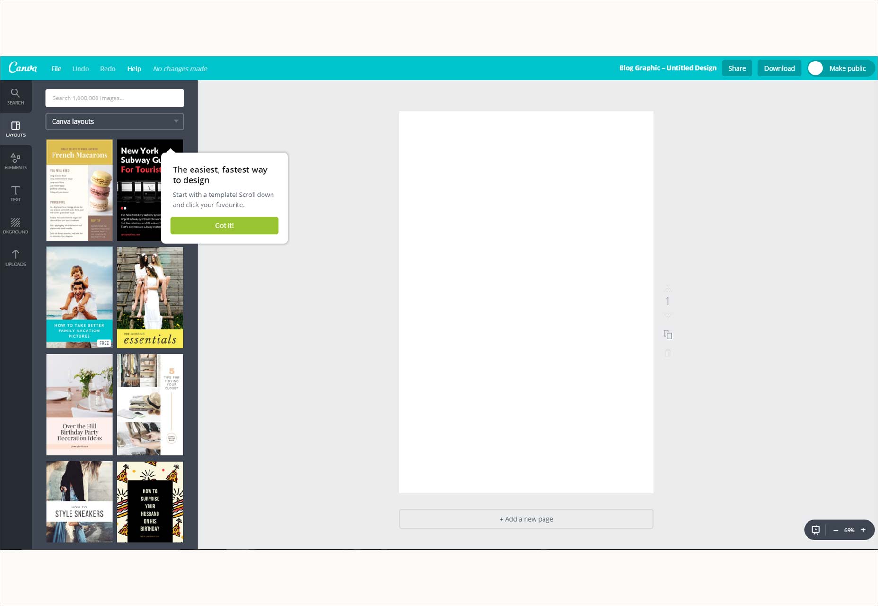The width and height of the screenshot is (878, 606).
Task: Click the Search 1,000,000 images field
Action: [114, 98]
